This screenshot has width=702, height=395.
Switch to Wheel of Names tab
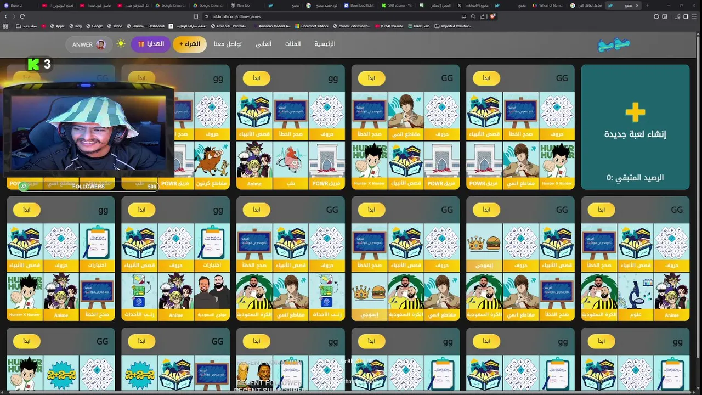pyautogui.click(x=549, y=5)
